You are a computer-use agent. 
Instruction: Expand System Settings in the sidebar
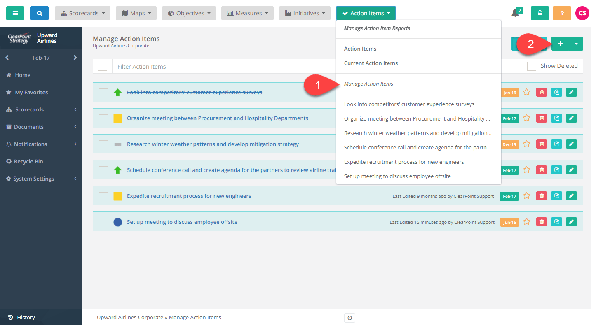pos(41,179)
